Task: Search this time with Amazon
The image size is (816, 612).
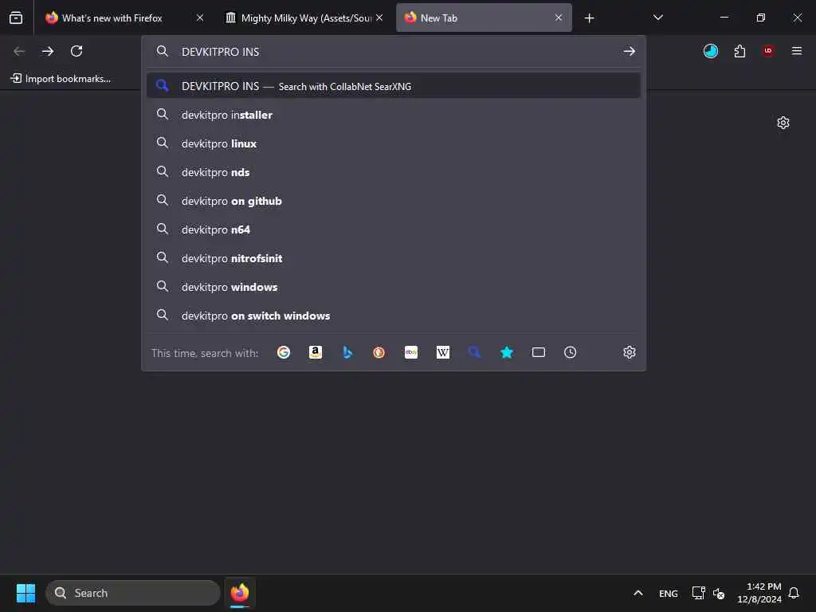Action: click(x=316, y=352)
